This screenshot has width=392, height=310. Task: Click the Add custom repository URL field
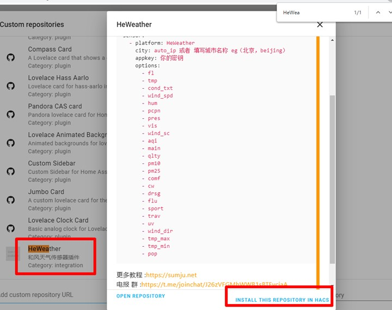pos(53,295)
